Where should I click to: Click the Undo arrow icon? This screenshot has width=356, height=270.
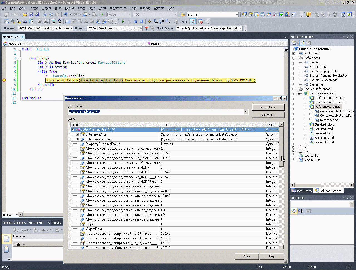coord(65,14)
